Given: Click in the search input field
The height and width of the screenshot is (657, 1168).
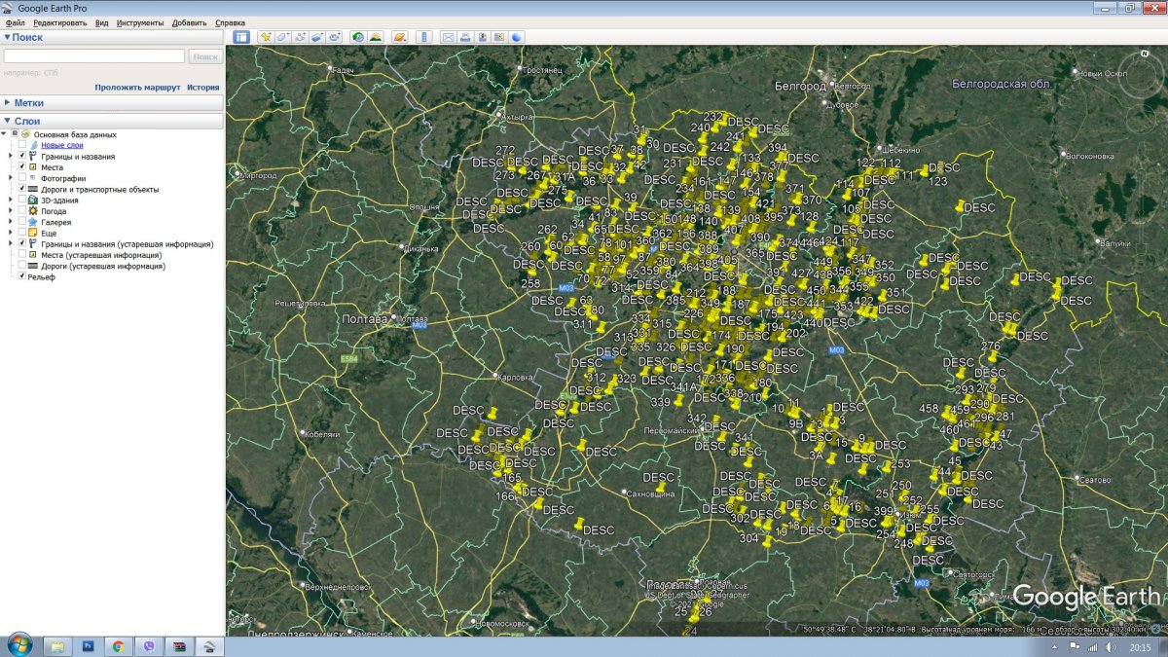Looking at the screenshot, I should coord(93,56).
